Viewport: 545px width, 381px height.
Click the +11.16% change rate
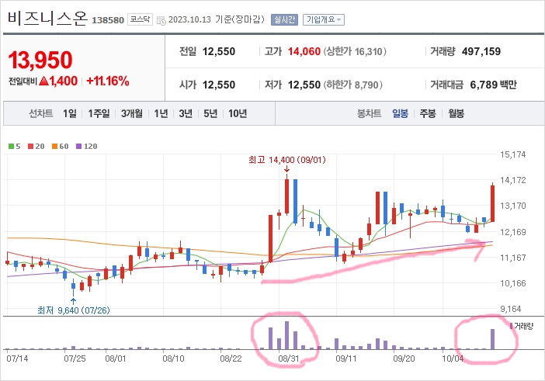click(x=108, y=81)
